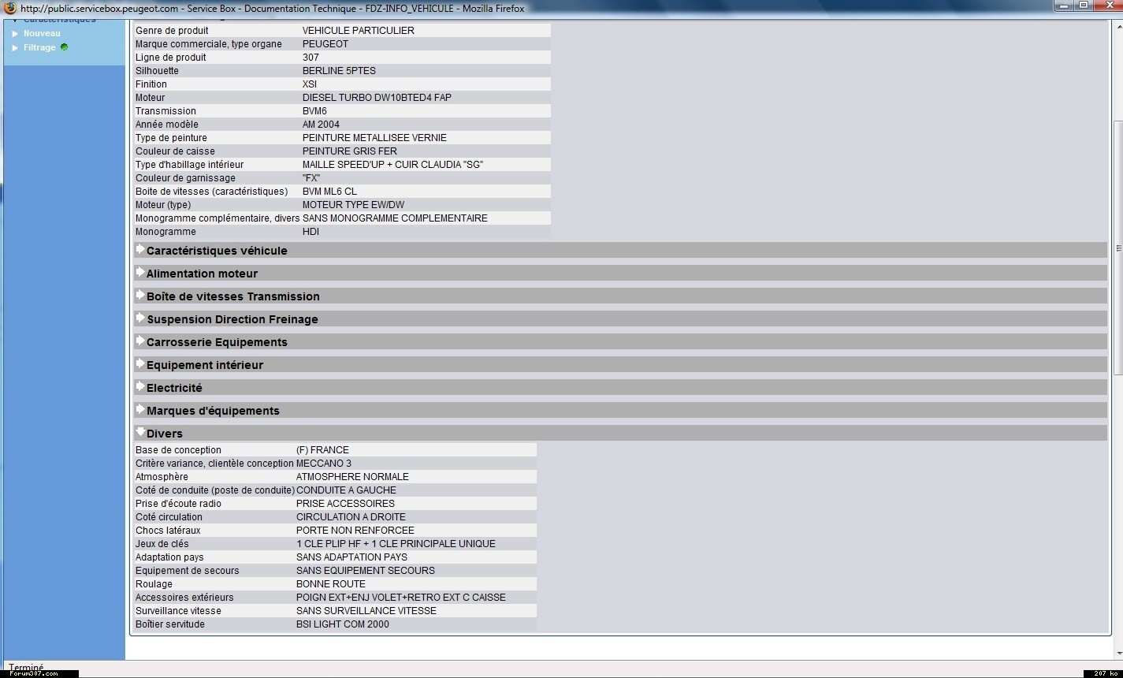This screenshot has height=678, width=1123.
Task: Select 'MAILLE SPEED'UP + CUIR CLAUDIA' value
Action: pos(392,165)
